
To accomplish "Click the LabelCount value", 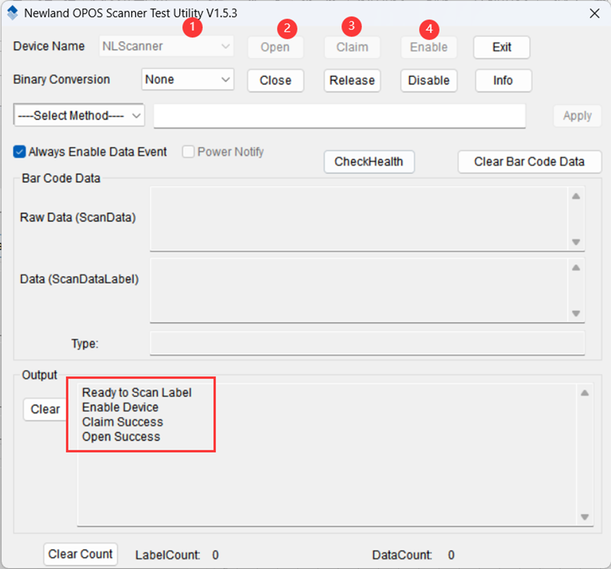I will pos(216,555).
